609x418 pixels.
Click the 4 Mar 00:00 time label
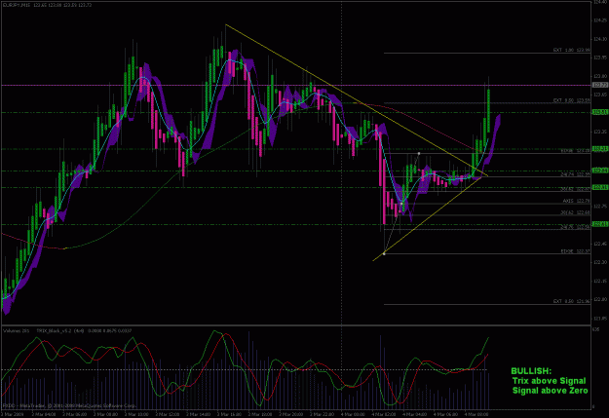click(353, 414)
